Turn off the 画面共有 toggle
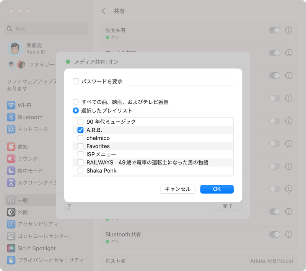The height and width of the screenshot is (271, 306). click(x=275, y=30)
